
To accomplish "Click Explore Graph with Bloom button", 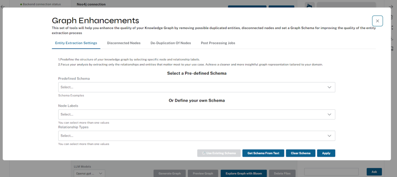I will pyautogui.click(x=244, y=173).
